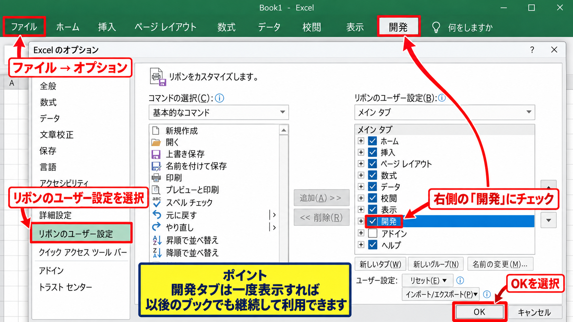Move selected tab down with arrow button

coord(549,220)
